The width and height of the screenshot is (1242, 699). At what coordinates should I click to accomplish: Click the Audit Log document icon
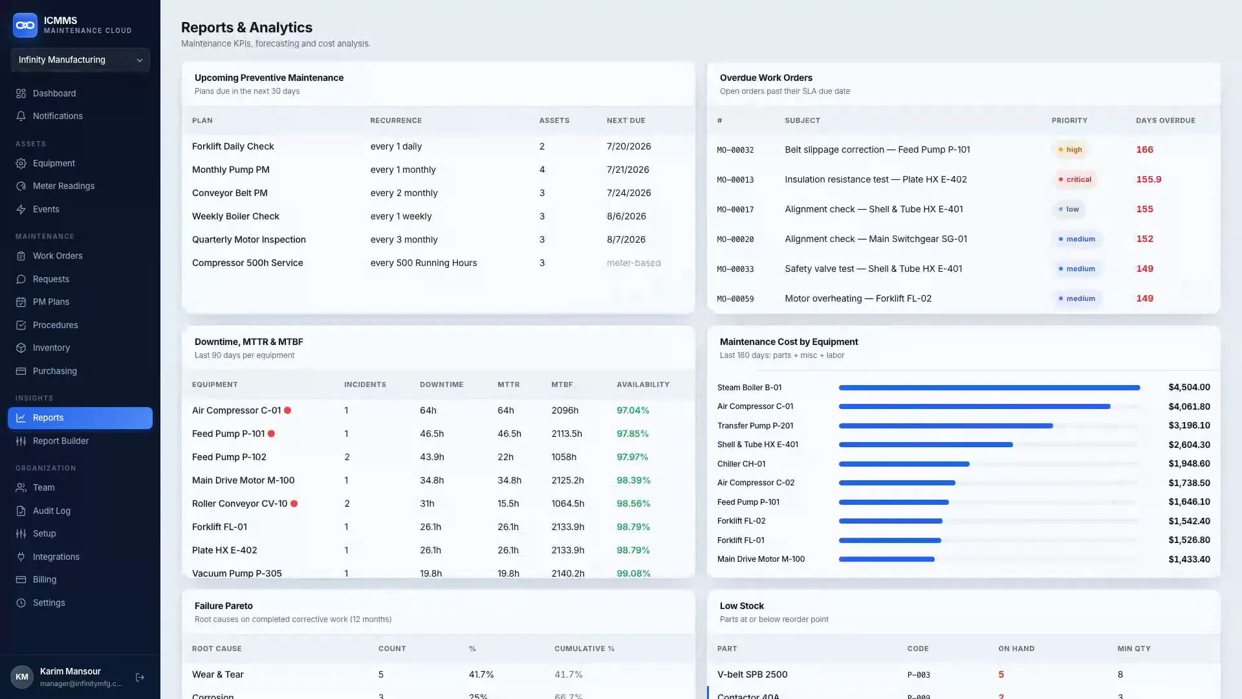21,511
